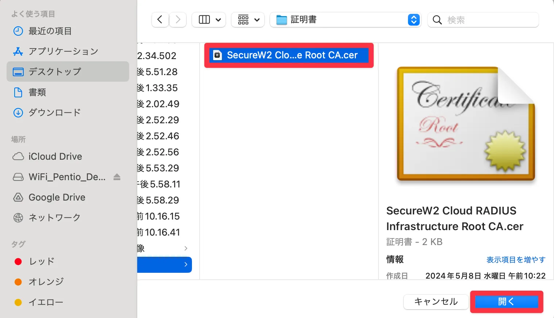The image size is (554, 318).
Task: Open the group-by grid icon menu
Action: point(248,20)
